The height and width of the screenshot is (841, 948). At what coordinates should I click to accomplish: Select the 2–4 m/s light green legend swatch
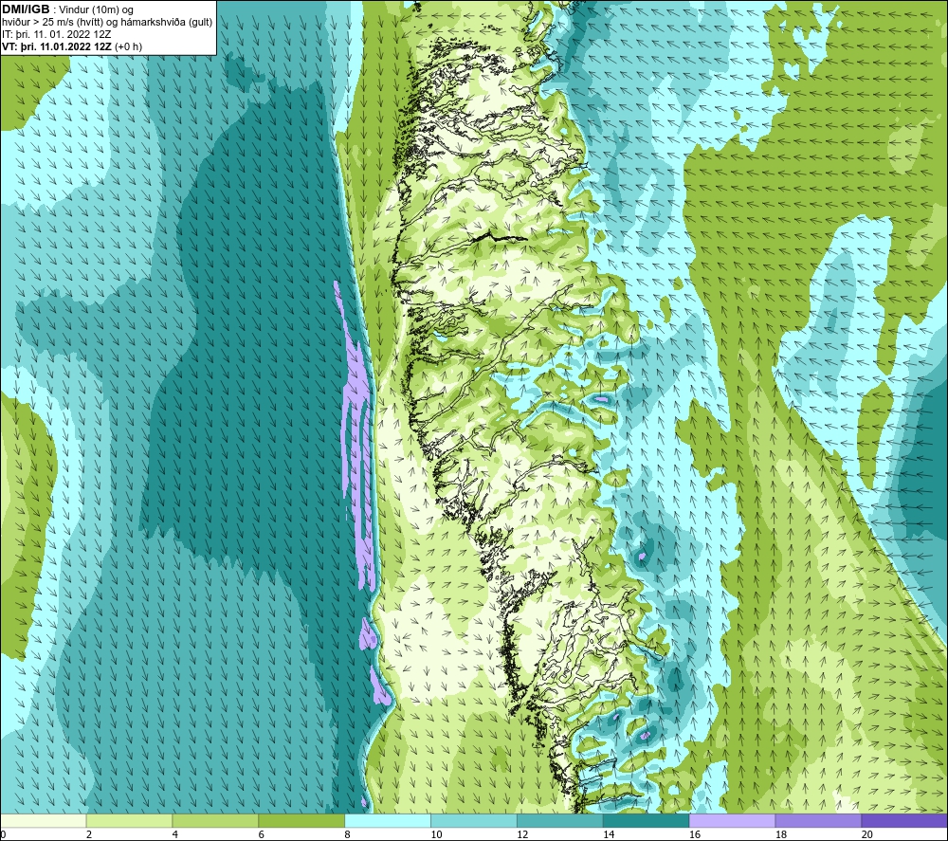click(x=129, y=821)
